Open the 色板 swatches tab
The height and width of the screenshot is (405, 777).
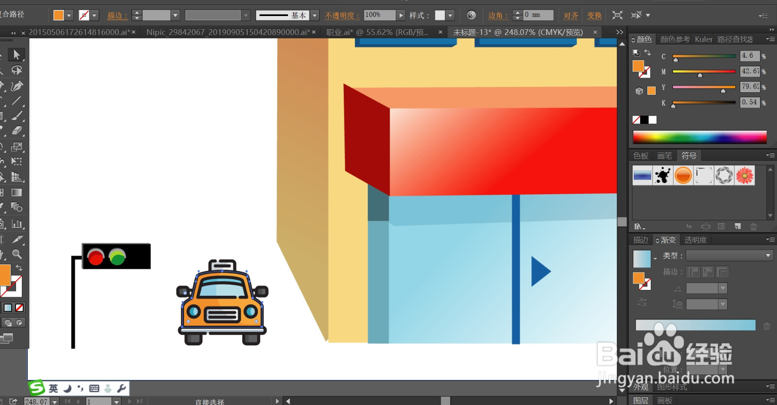click(x=641, y=156)
